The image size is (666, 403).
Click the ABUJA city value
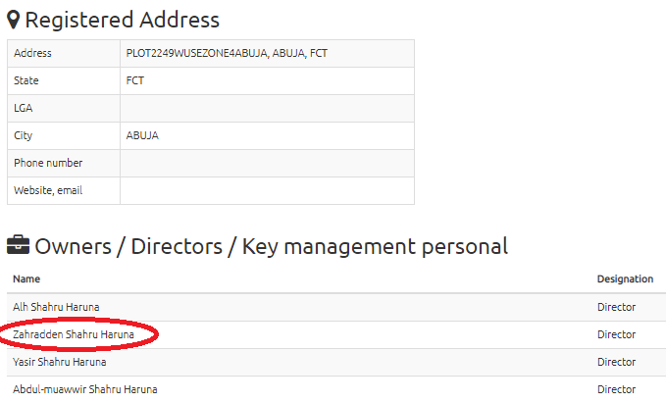143,135
